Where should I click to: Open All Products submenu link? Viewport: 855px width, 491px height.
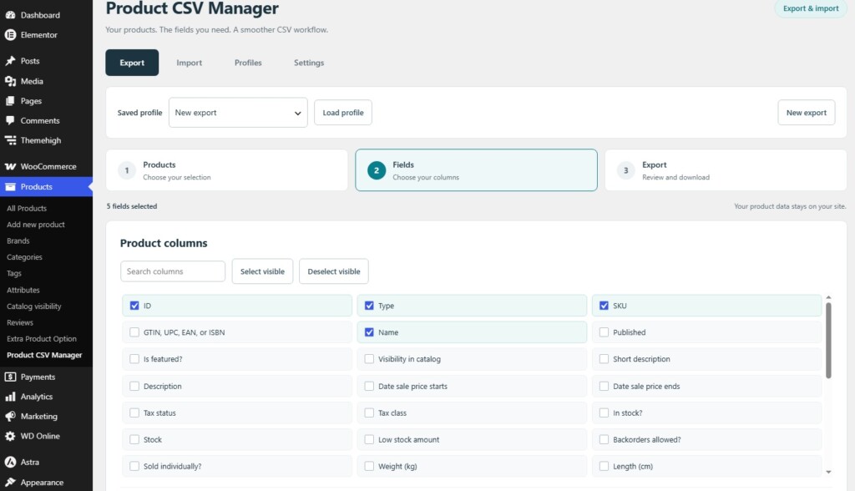tap(27, 209)
